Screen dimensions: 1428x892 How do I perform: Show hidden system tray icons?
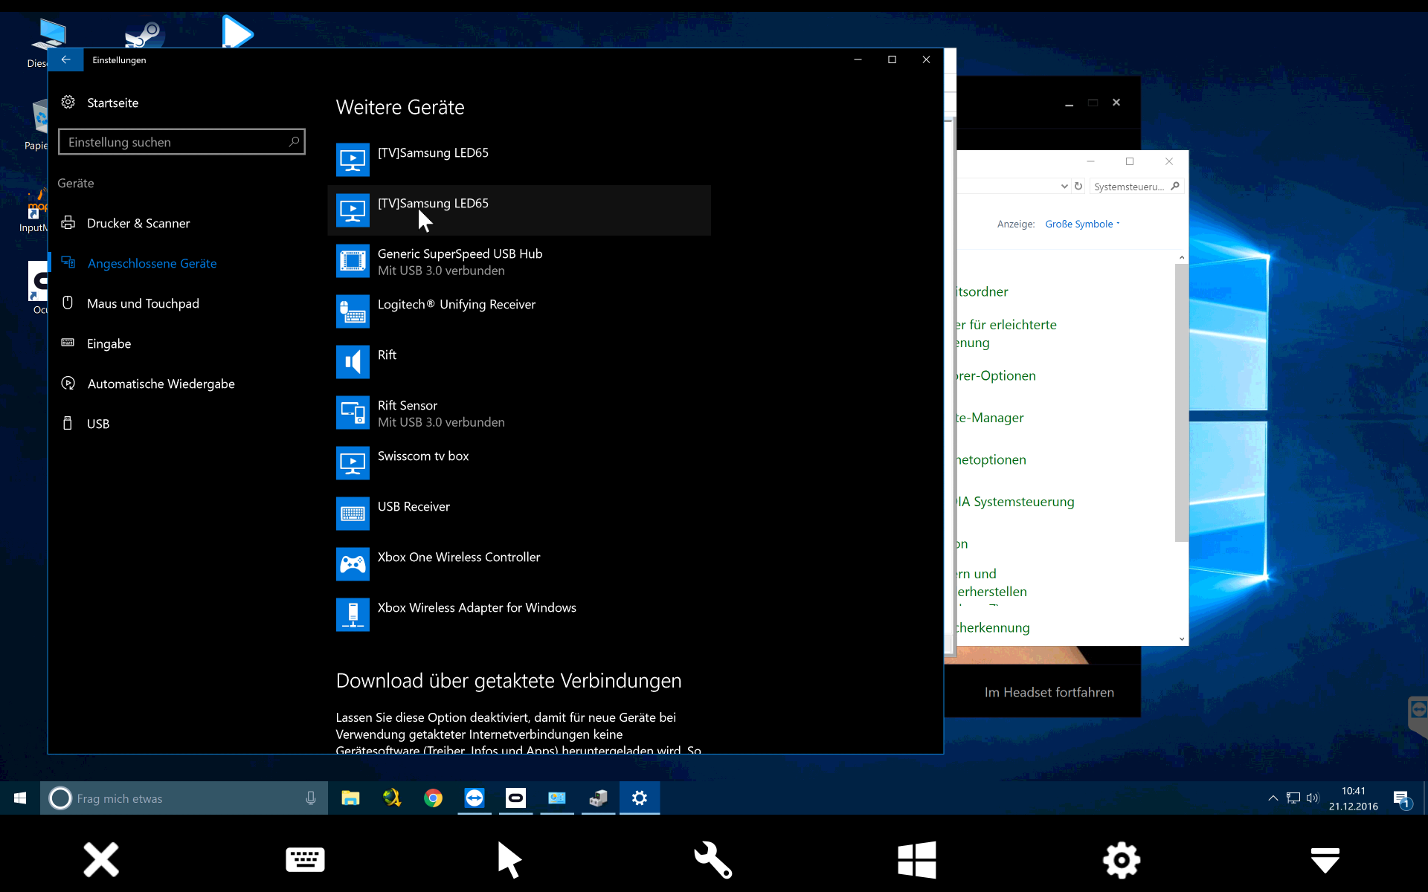(1273, 798)
